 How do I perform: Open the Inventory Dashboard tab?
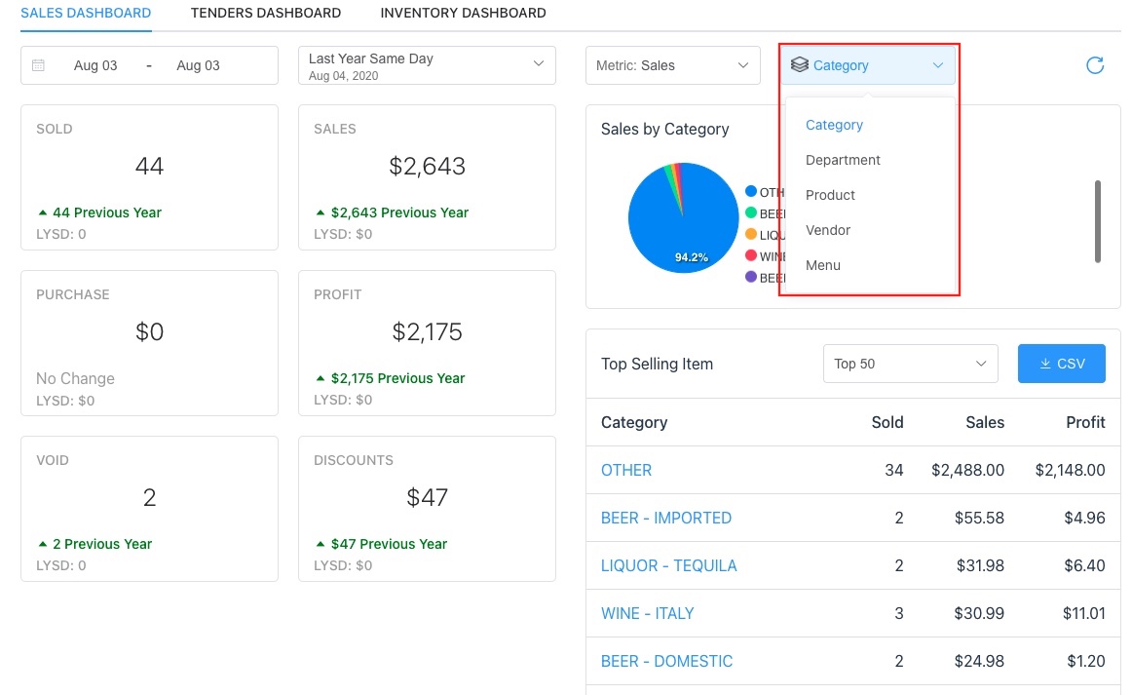[463, 13]
